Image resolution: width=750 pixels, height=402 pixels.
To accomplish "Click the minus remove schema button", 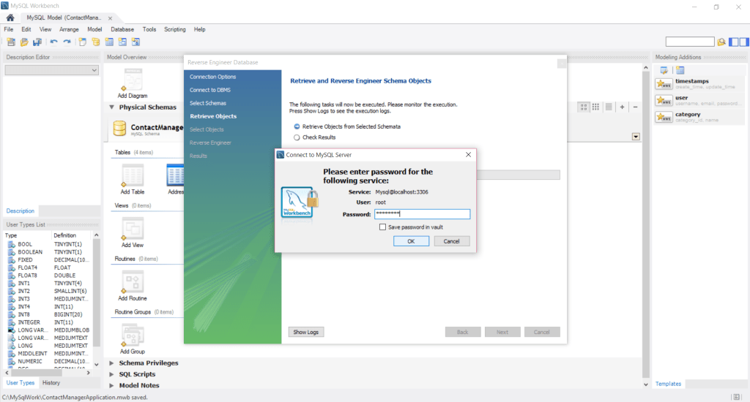I will 635,107.
